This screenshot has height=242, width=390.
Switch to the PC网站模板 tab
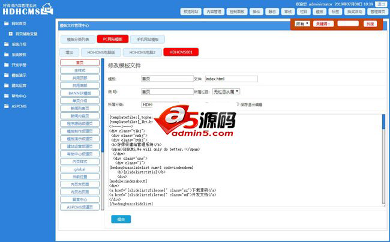click(113, 39)
